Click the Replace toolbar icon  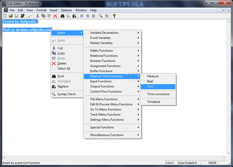click(x=74, y=16)
